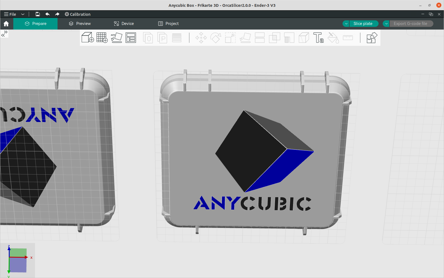Select the Support painting tool
Viewport: 444px width, 278px height.
click(289, 38)
